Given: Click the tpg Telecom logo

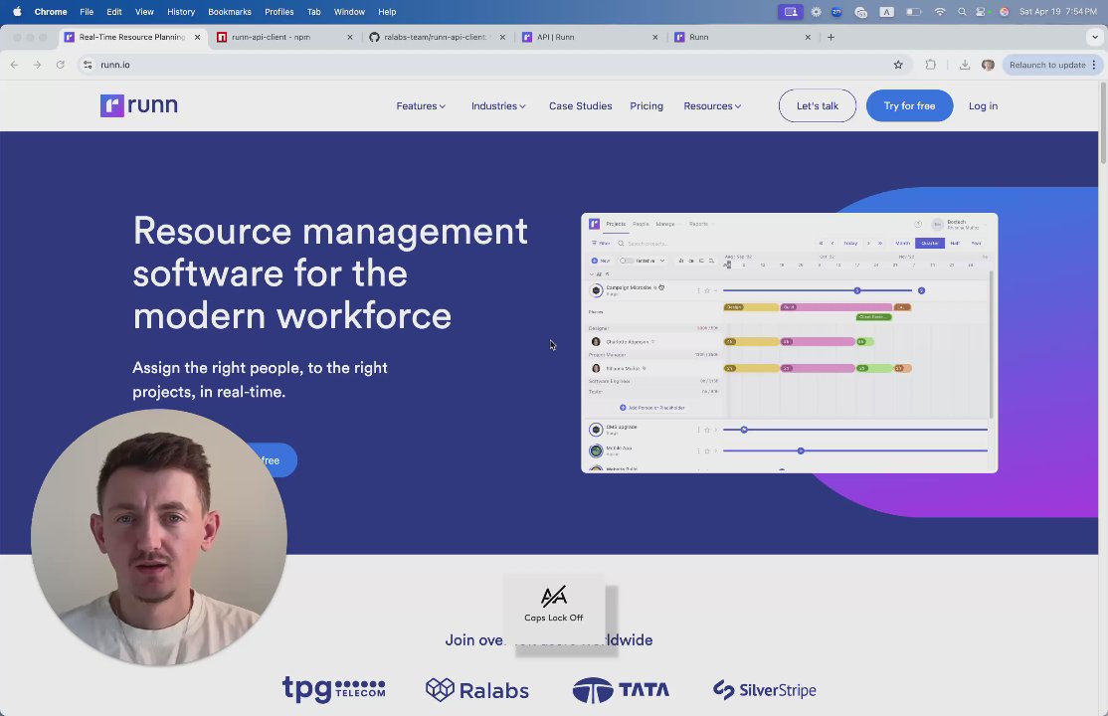Looking at the screenshot, I should [333, 688].
